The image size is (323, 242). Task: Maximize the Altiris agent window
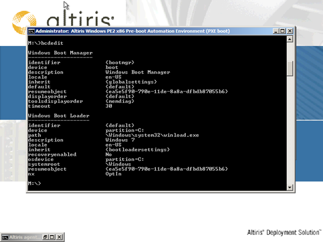pyautogui.click(x=52, y=237)
